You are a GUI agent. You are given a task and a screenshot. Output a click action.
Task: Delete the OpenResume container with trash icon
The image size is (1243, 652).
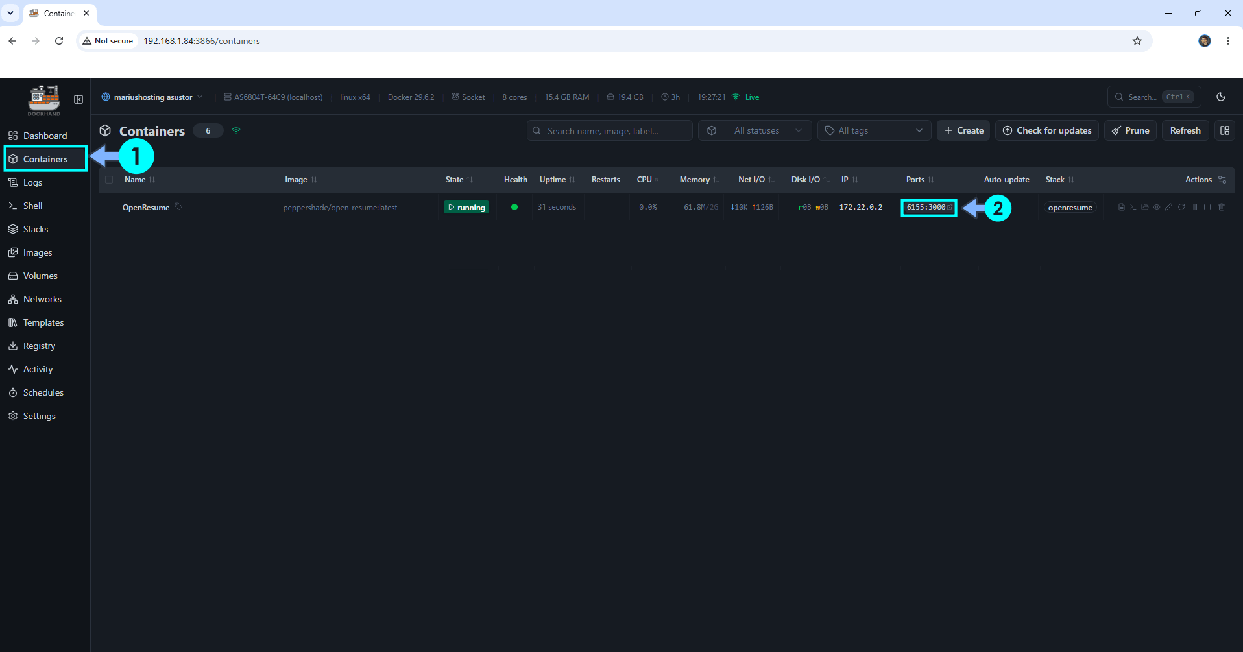(x=1222, y=207)
